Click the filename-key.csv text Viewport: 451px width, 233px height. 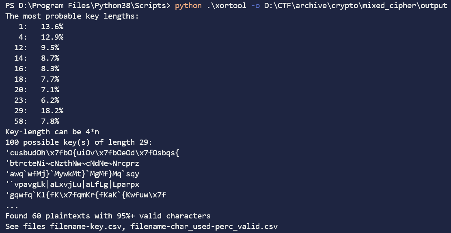click(86, 227)
